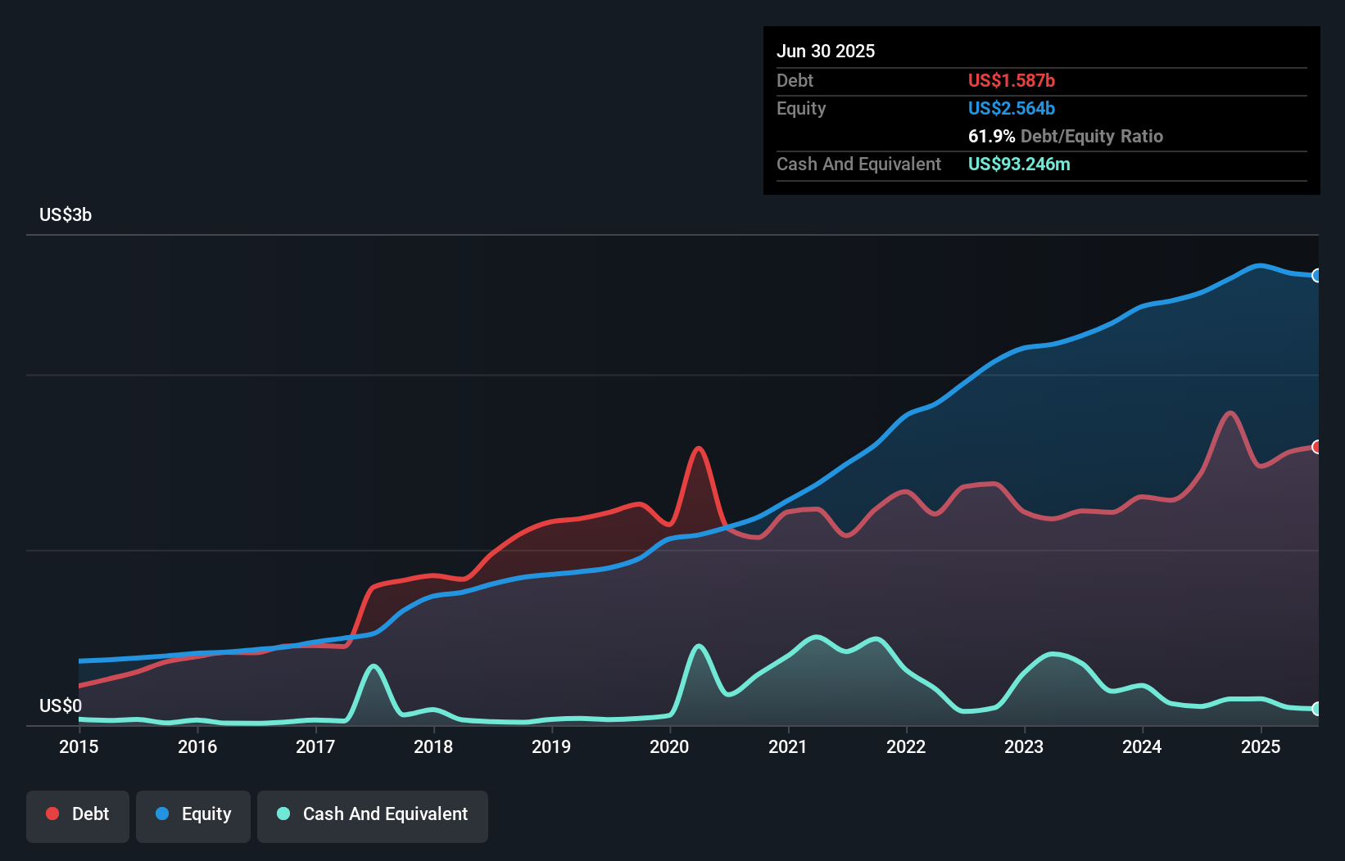
Task: Click the US$3b y-axis label
Action: pyautogui.click(x=66, y=215)
